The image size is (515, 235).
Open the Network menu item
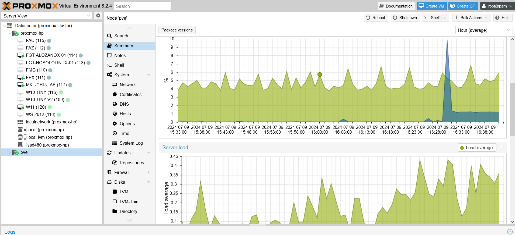(127, 85)
